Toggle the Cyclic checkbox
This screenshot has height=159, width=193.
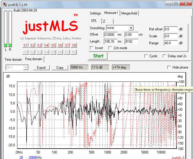[146, 56]
